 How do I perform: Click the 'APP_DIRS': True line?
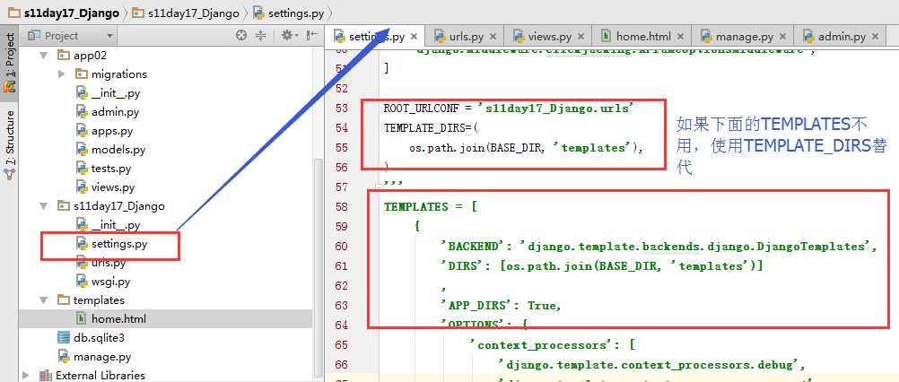click(501, 305)
